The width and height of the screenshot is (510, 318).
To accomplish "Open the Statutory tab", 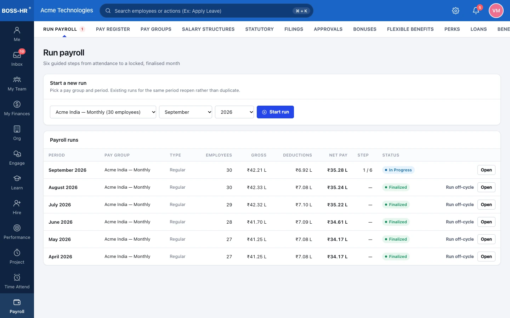I will coord(260,29).
